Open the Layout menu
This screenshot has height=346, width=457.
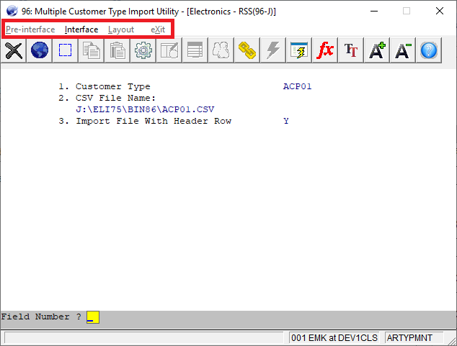point(121,29)
